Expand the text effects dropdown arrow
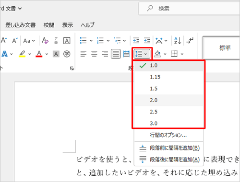Viewport: 240px width, 182px height. 12,54
